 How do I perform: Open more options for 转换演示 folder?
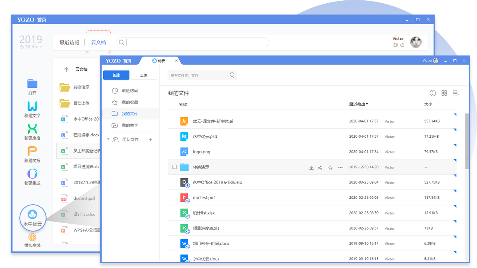(x=340, y=167)
